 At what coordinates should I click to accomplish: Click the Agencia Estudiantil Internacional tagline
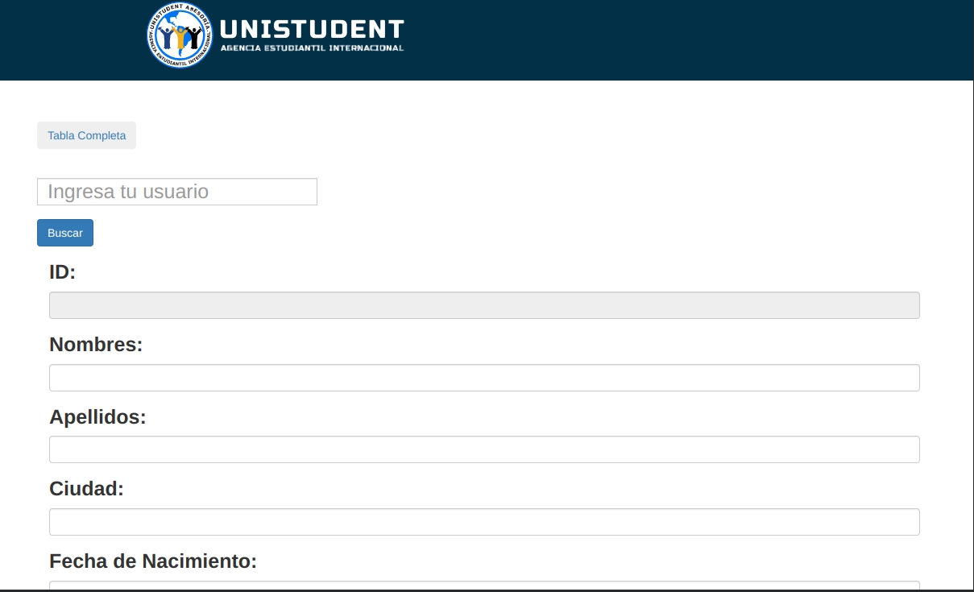pos(312,48)
